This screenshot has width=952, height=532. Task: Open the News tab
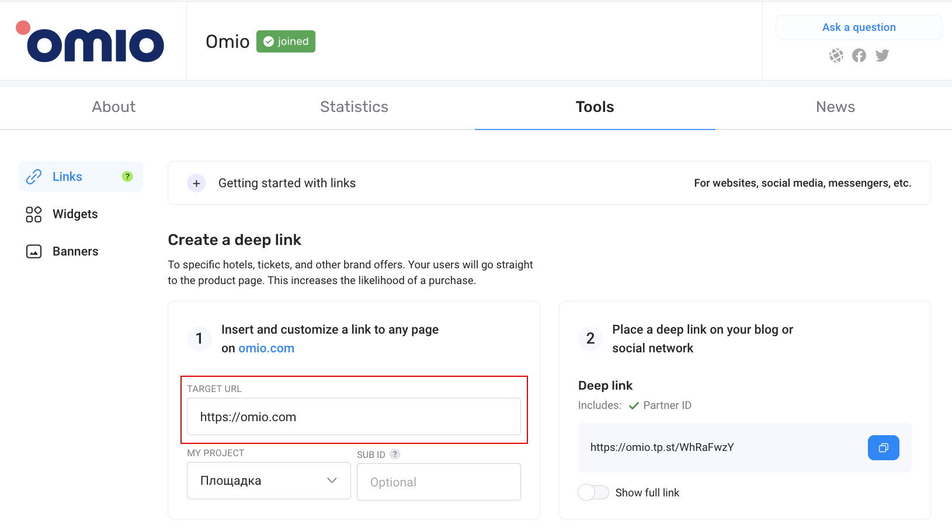coord(835,107)
